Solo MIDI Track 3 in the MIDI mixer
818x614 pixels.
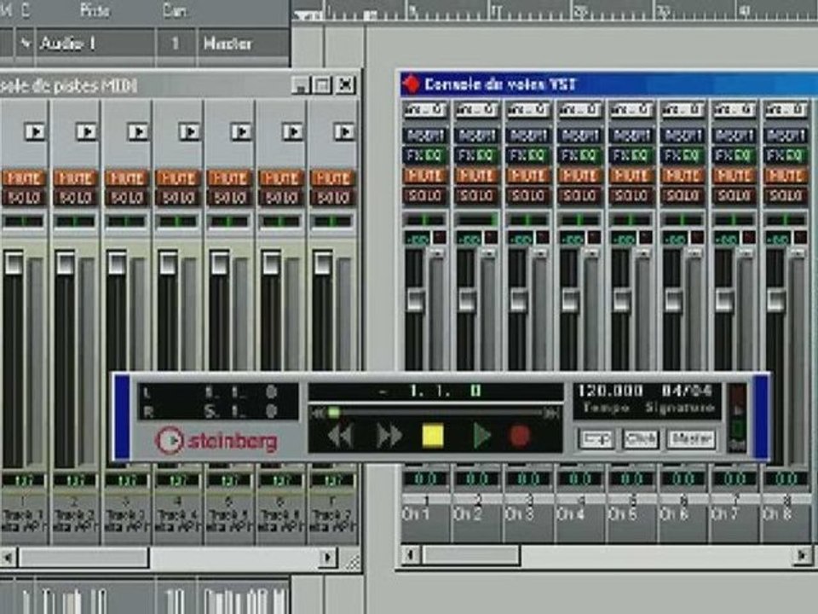(x=127, y=198)
